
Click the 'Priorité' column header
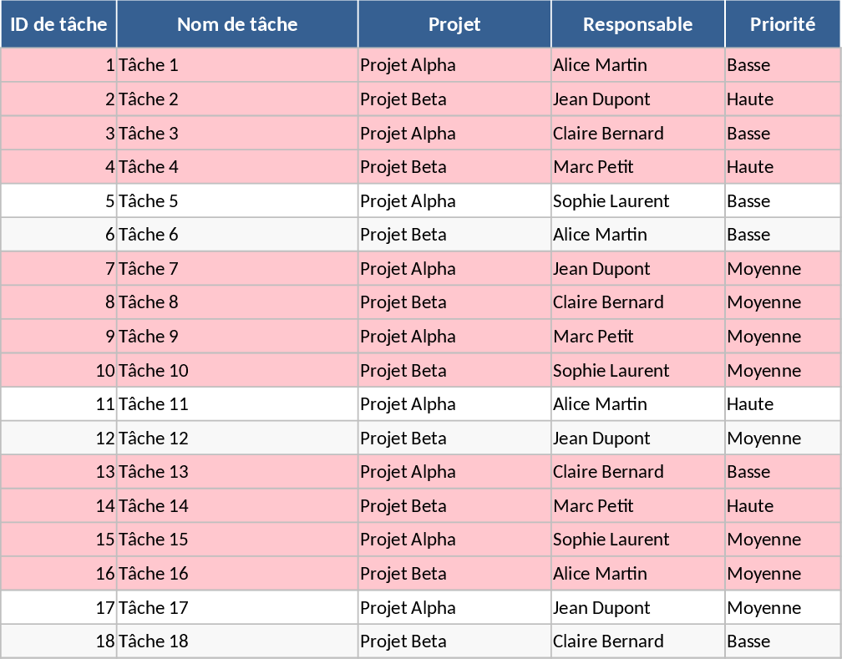click(x=782, y=24)
